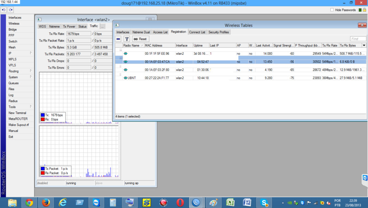Enable the Hide Passwords checkbox

point(332,10)
